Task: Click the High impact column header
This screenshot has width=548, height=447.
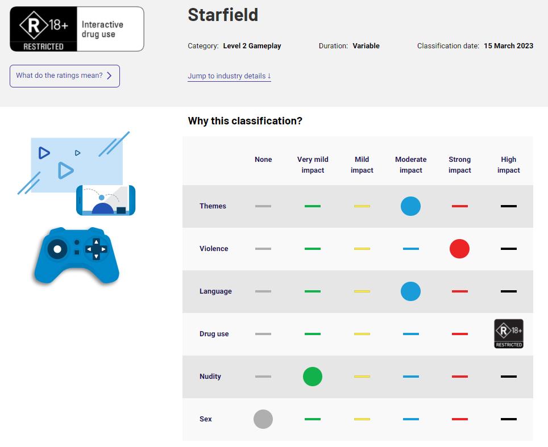Action: (x=508, y=165)
